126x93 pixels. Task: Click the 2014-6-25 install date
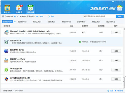86,70
